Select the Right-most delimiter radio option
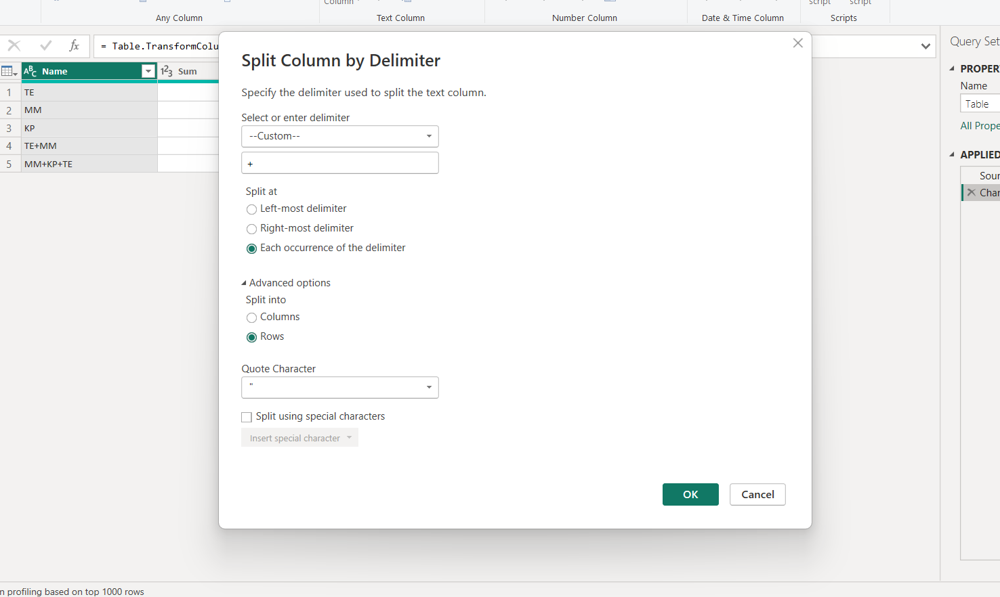 251,229
